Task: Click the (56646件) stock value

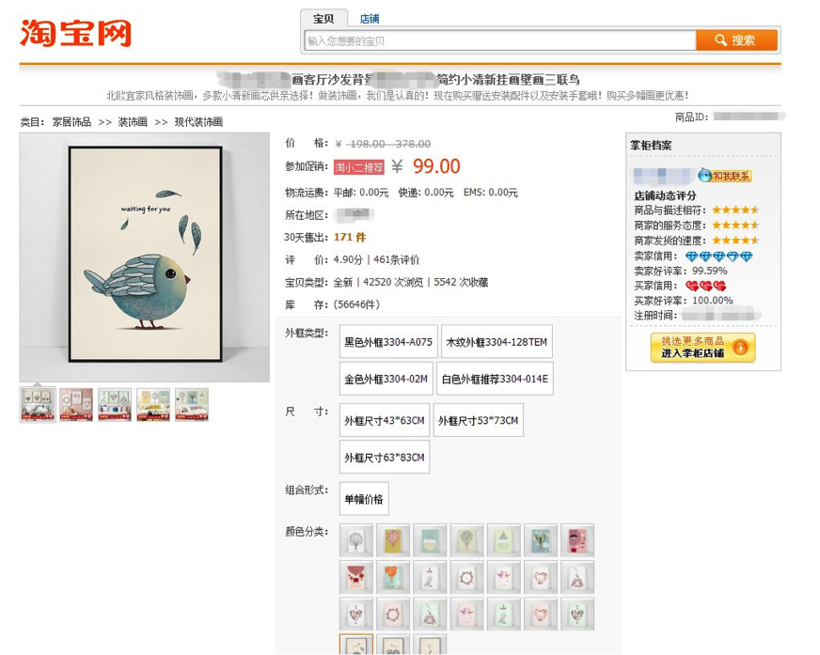Action: tap(356, 304)
